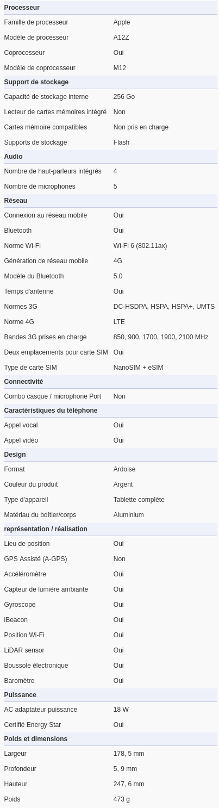Image resolution: width=219 pixels, height=808 pixels.
Task: Select the Support de stockage header
Action: [36, 82]
